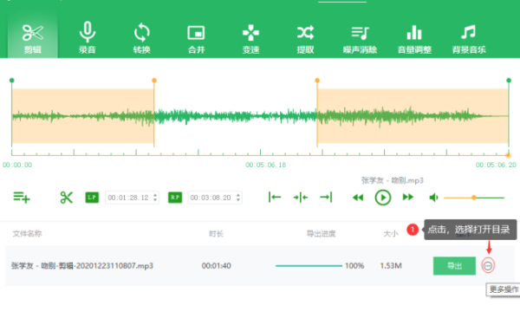Click the right orange selection handle

pos(317,81)
